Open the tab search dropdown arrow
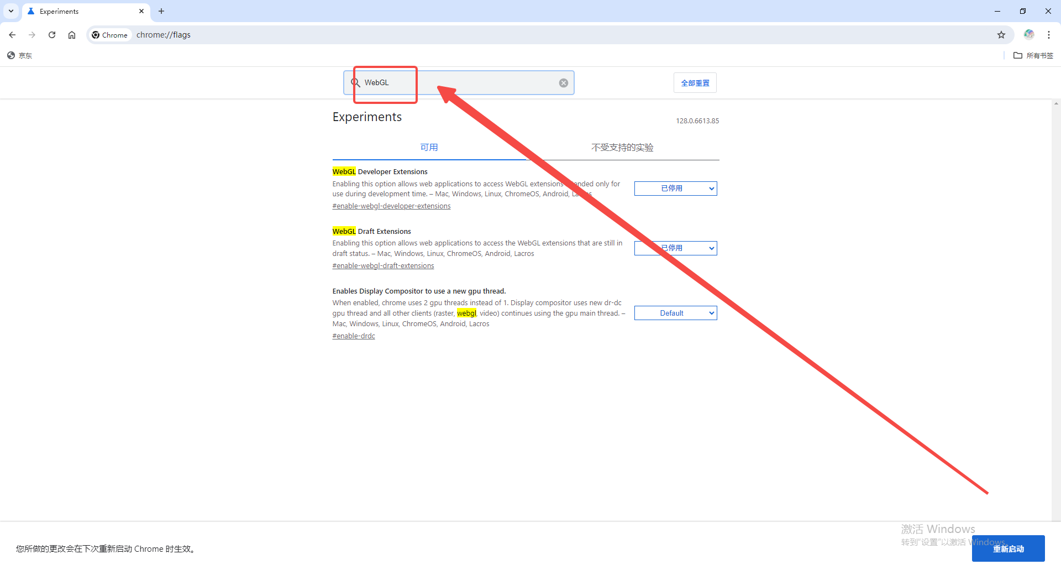This screenshot has width=1061, height=575. click(11, 11)
